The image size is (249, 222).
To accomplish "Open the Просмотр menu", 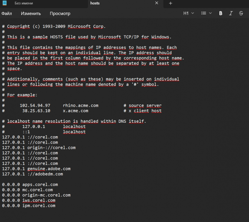I will click(60, 13).
